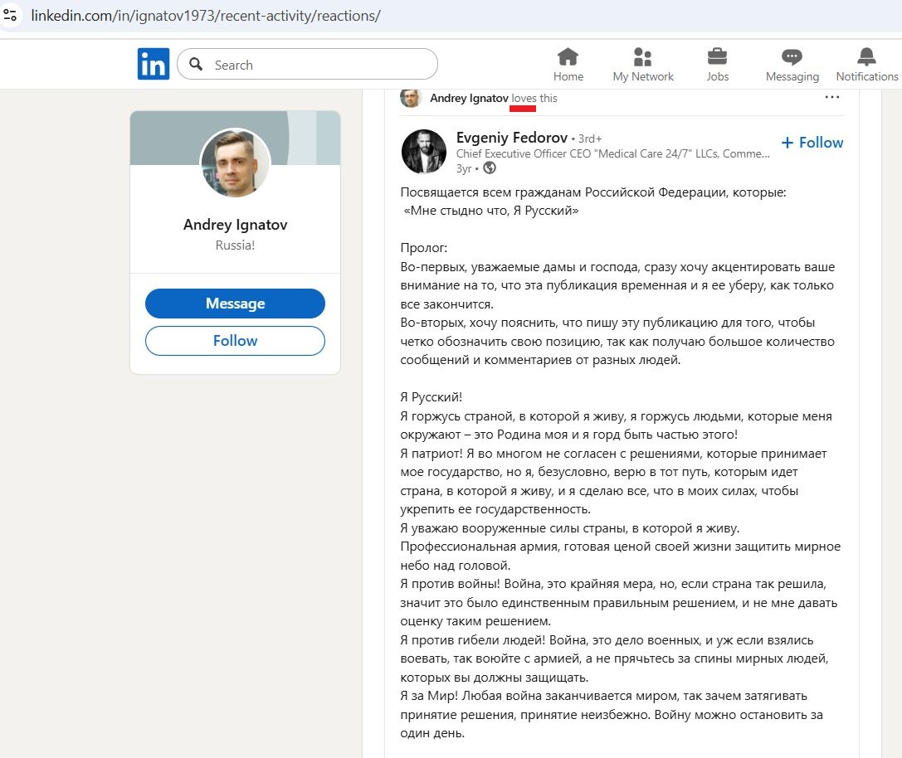The height and width of the screenshot is (758, 902).
Task: Click the globe visibility icon on post
Action: pos(490,168)
